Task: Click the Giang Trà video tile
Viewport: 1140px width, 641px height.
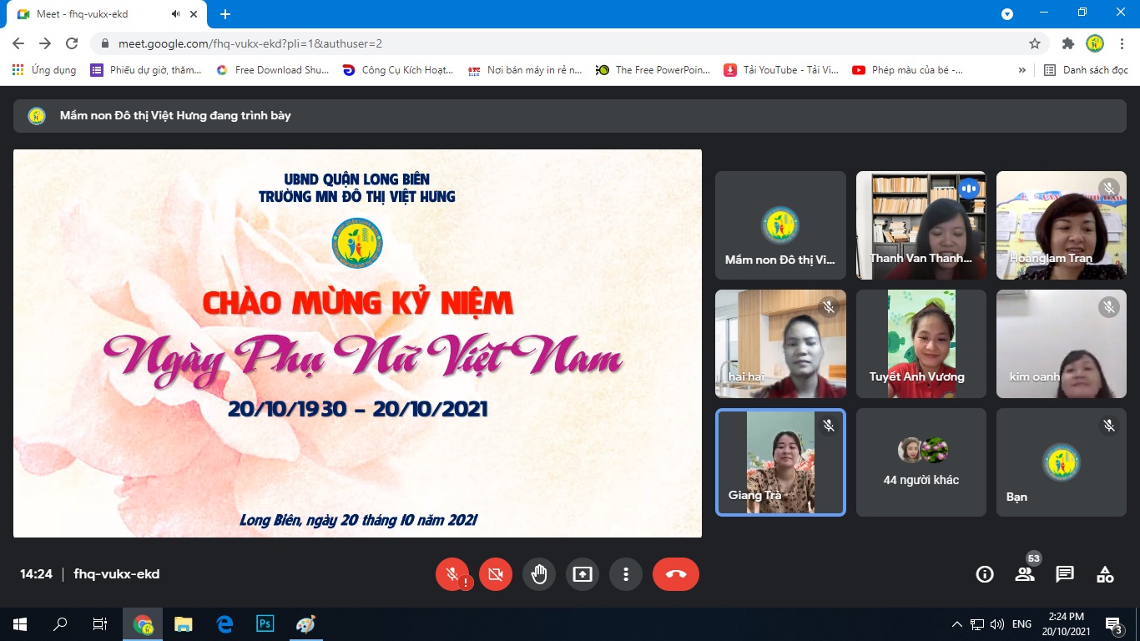Action: click(780, 462)
